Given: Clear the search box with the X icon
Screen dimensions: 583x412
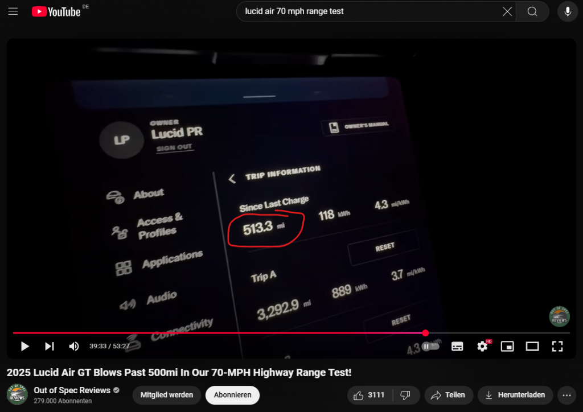Looking at the screenshot, I should coord(507,11).
